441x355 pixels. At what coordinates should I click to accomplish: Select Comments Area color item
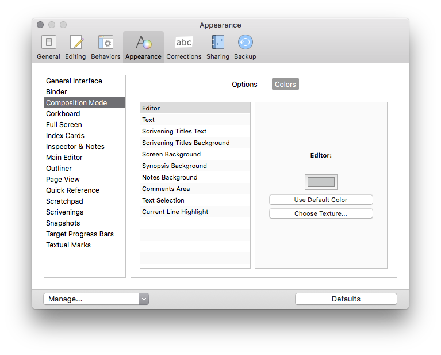click(195, 189)
